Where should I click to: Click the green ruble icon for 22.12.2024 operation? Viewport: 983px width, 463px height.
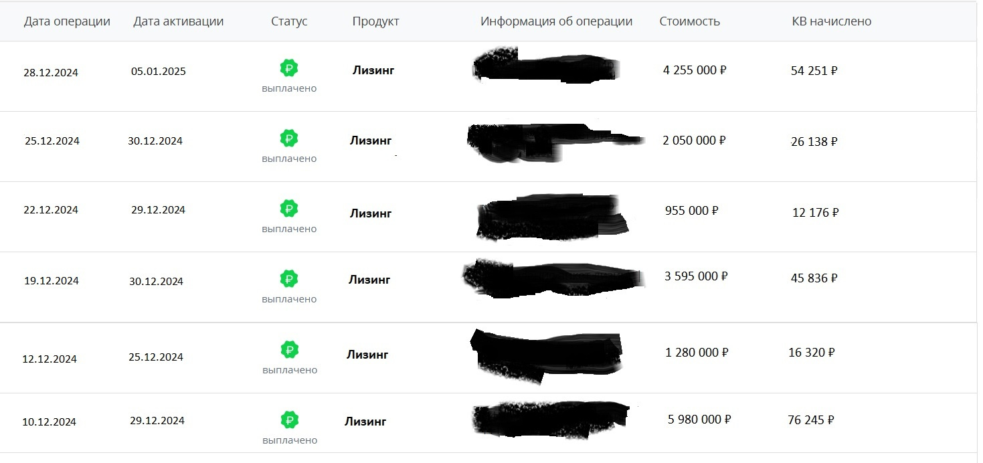(x=289, y=209)
